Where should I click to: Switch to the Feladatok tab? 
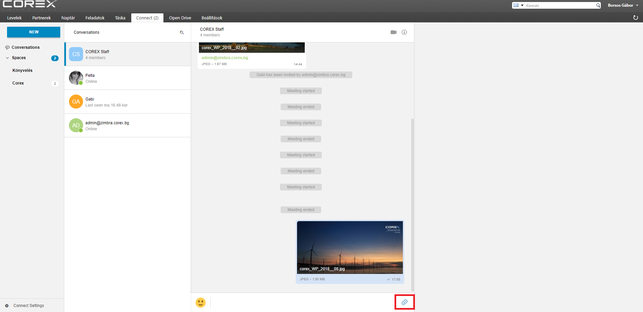pos(95,18)
